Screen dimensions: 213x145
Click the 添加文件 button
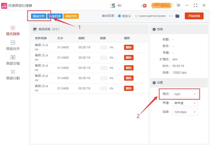coord(39,16)
